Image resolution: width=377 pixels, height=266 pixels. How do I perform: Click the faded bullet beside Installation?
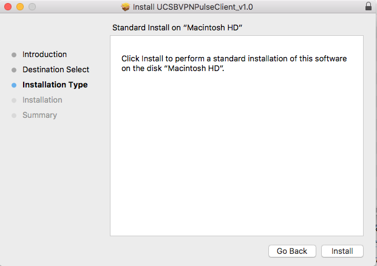point(14,100)
